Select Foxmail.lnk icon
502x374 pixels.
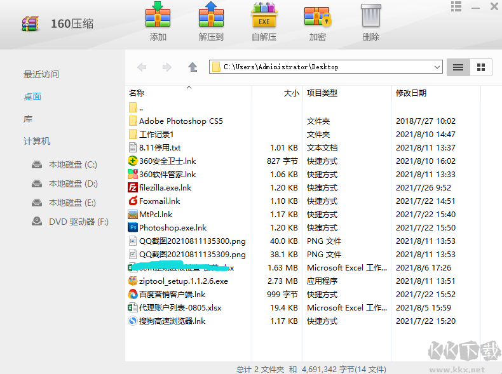[133, 201]
